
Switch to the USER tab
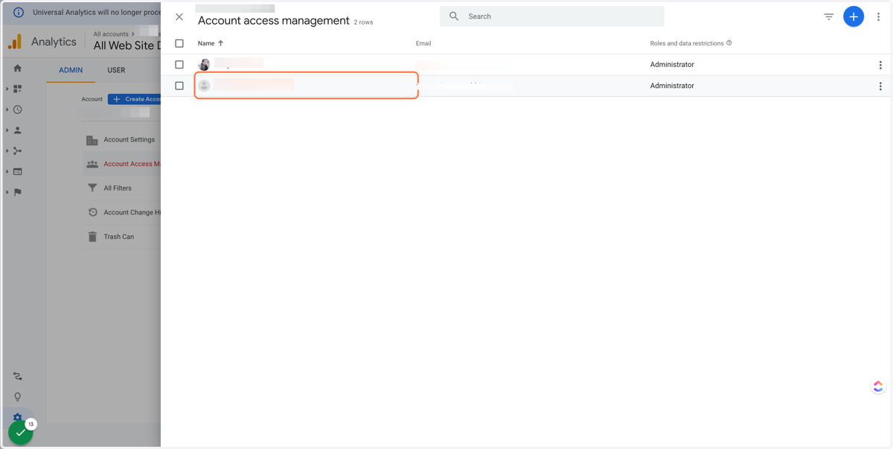(x=116, y=70)
